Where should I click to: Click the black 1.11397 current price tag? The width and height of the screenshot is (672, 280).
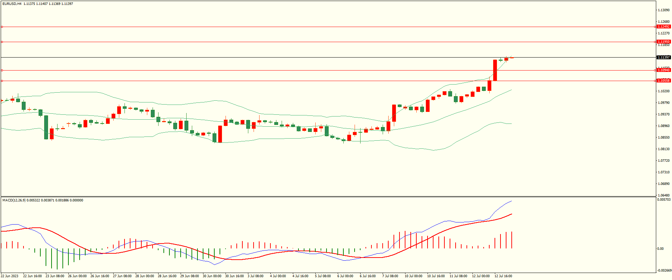tap(664, 57)
